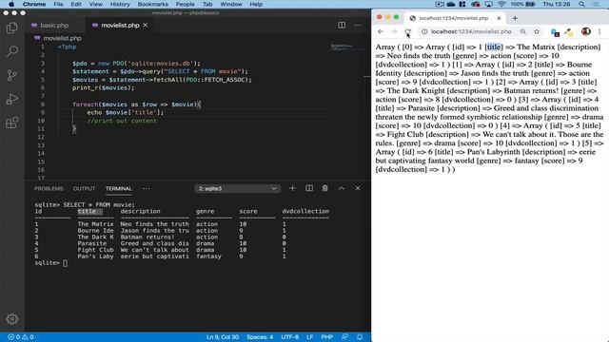Click the print_r($movies) code line

[x=103, y=88]
